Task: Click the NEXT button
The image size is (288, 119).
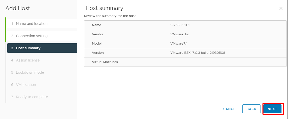Action: (x=272, y=109)
